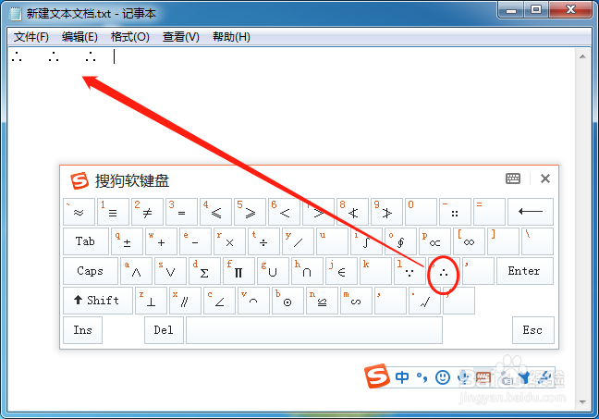The height and width of the screenshot is (419, 599).
Task: Open the 文件(F) menu
Action: pos(31,37)
